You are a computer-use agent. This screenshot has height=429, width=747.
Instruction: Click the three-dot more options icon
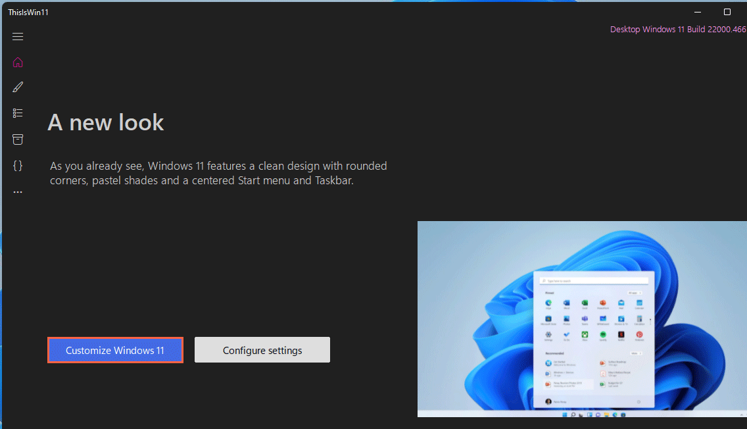[x=18, y=192]
